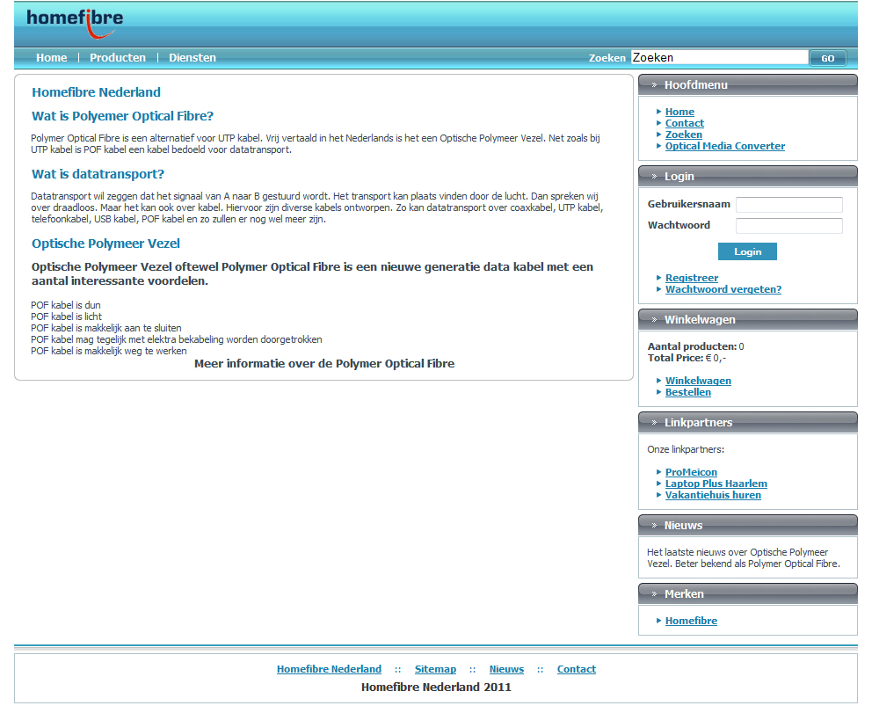
Task: Open the Bestellen link
Action: coord(687,392)
